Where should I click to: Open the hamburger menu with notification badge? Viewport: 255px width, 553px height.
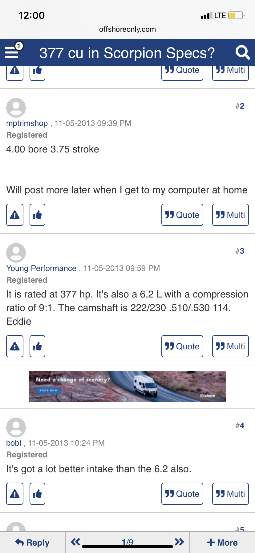pos(13,52)
